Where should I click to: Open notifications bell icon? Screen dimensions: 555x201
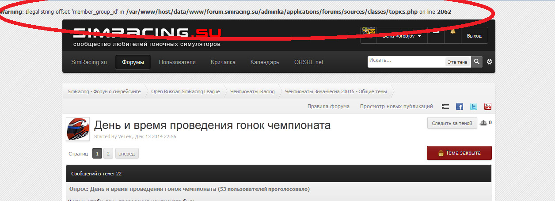coord(452,32)
